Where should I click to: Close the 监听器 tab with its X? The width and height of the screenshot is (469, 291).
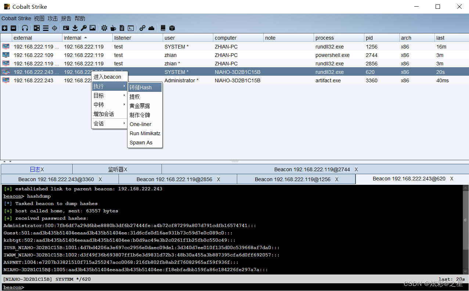[126, 169]
